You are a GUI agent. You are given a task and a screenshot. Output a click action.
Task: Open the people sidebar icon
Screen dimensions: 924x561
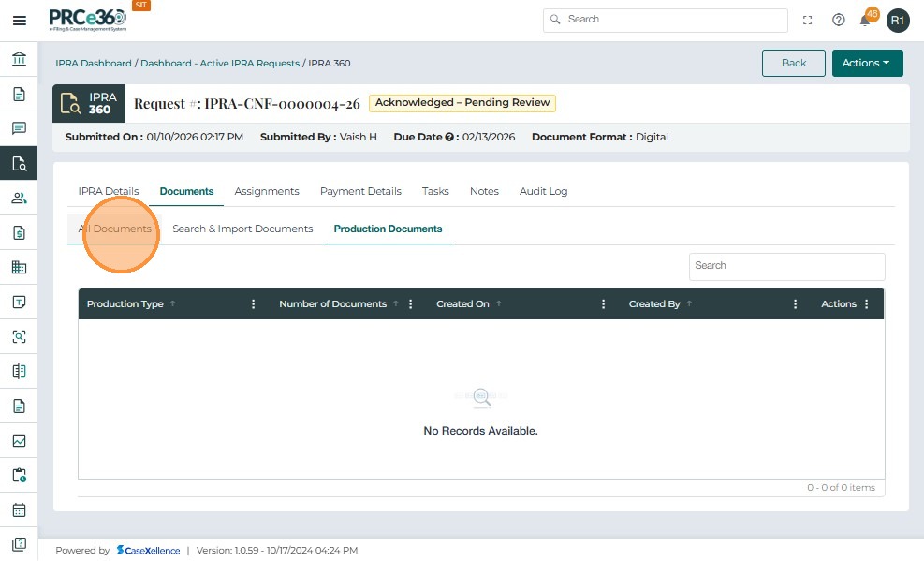19,198
